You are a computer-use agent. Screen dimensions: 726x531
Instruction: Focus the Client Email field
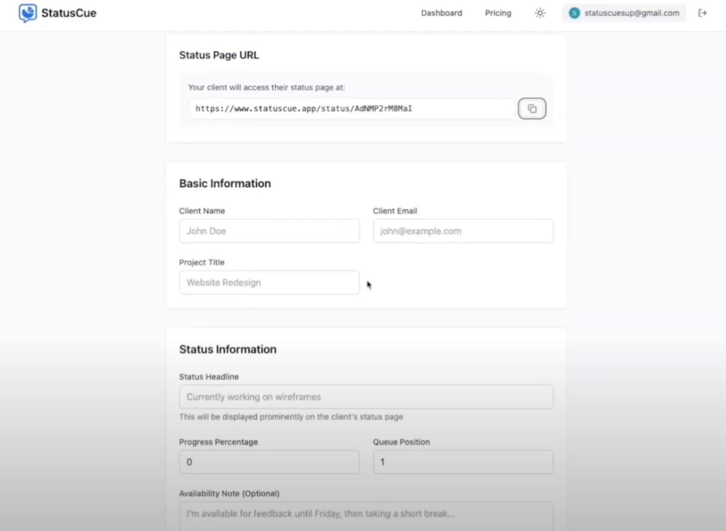pos(463,231)
